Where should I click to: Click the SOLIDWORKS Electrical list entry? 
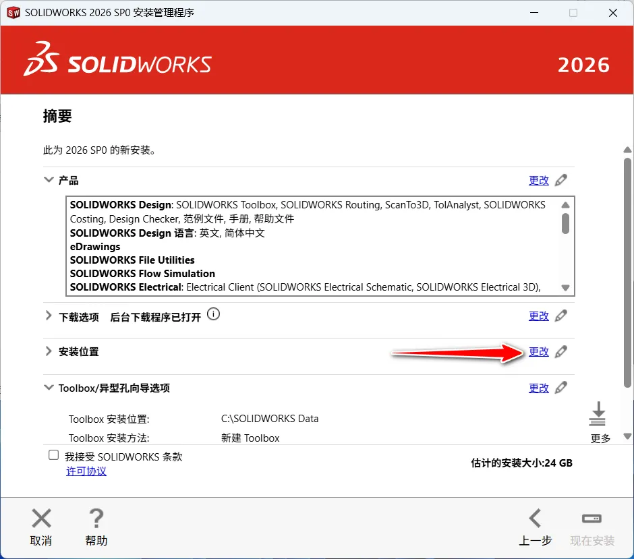(306, 287)
